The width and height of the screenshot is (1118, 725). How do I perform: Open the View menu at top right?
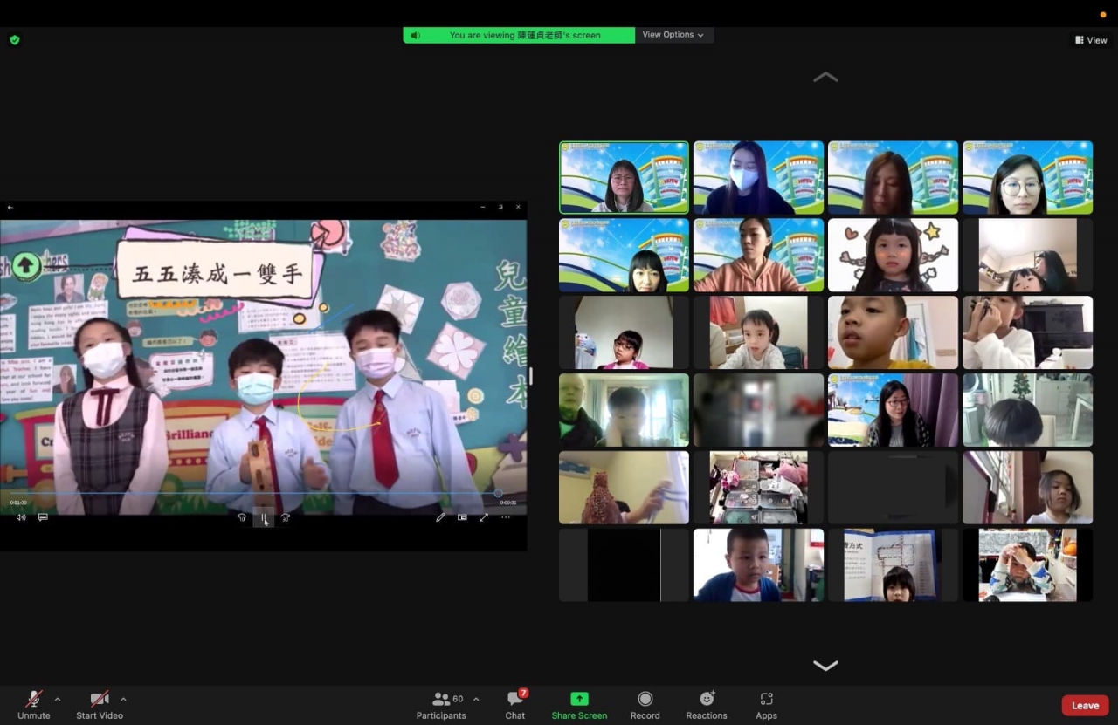tap(1092, 40)
